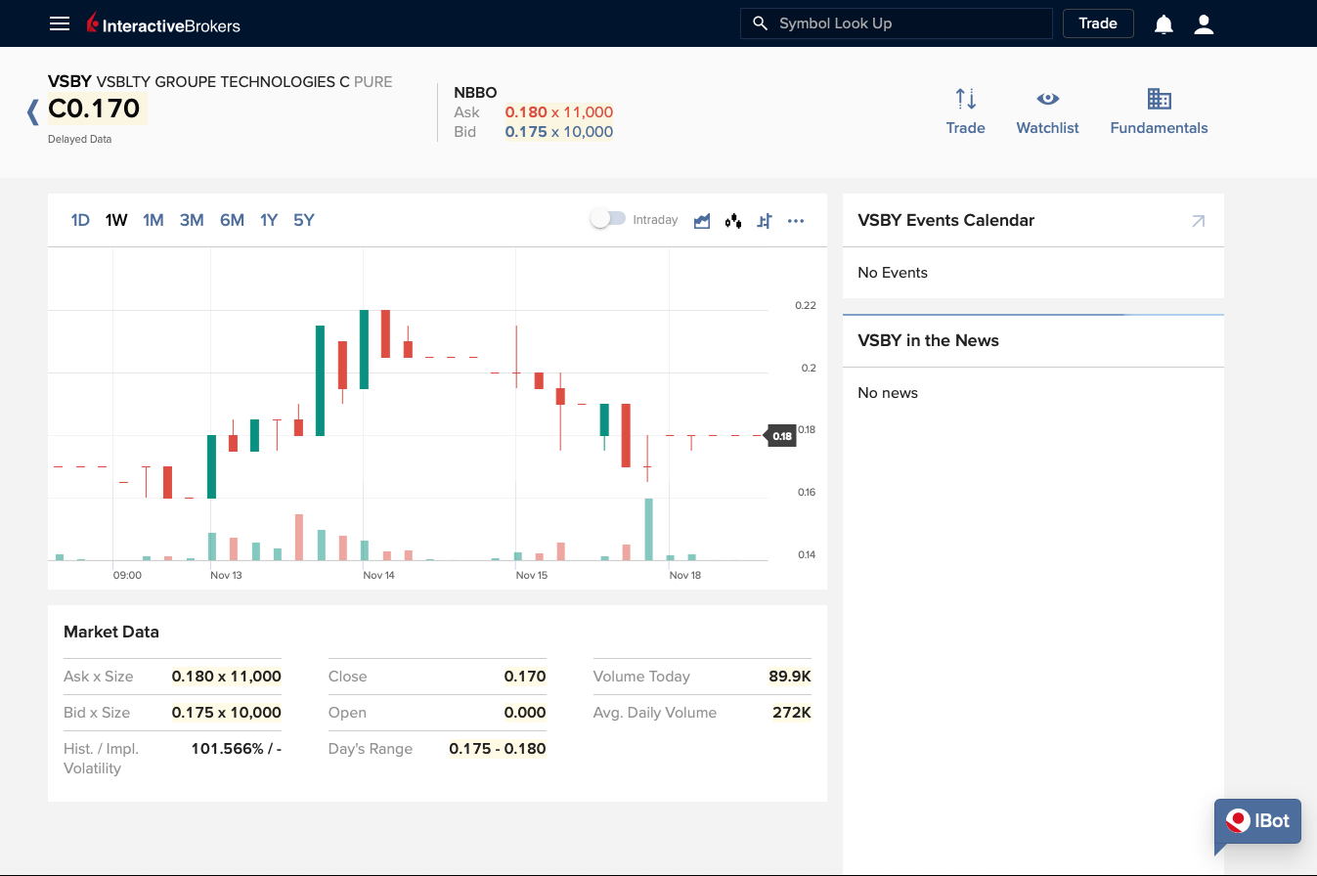The width and height of the screenshot is (1317, 876).
Task: Open the hamburger navigation menu
Action: coord(60,23)
